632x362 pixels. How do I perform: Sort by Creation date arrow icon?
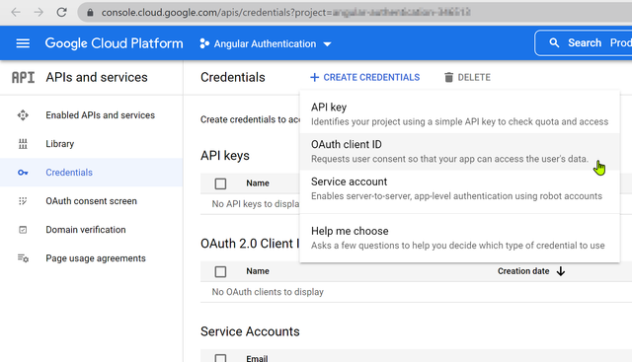(561, 271)
